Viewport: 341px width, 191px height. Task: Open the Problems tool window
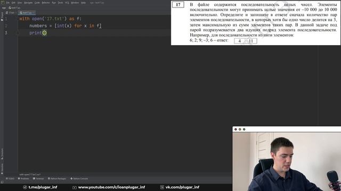(x=23, y=179)
